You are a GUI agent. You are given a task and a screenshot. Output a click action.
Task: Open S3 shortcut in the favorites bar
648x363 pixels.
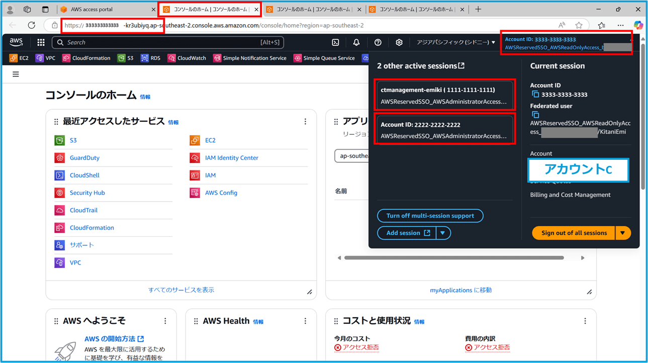pyautogui.click(x=126, y=58)
